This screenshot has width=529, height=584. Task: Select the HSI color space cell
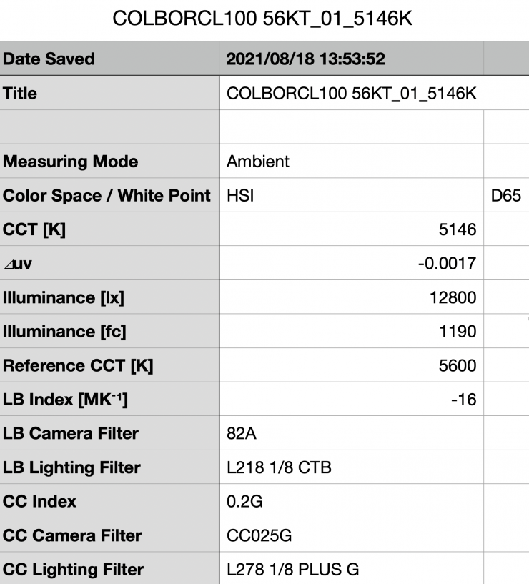(x=350, y=196)
